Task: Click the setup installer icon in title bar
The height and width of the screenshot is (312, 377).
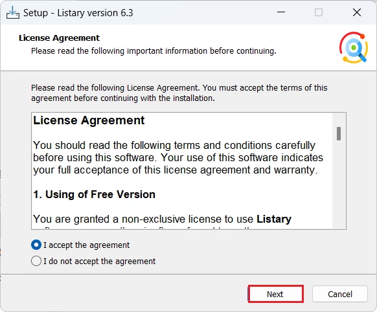Action: [12, 12]
